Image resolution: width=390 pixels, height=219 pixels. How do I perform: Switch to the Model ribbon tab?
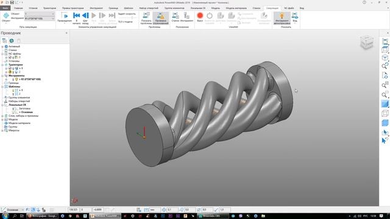(215, 8)
